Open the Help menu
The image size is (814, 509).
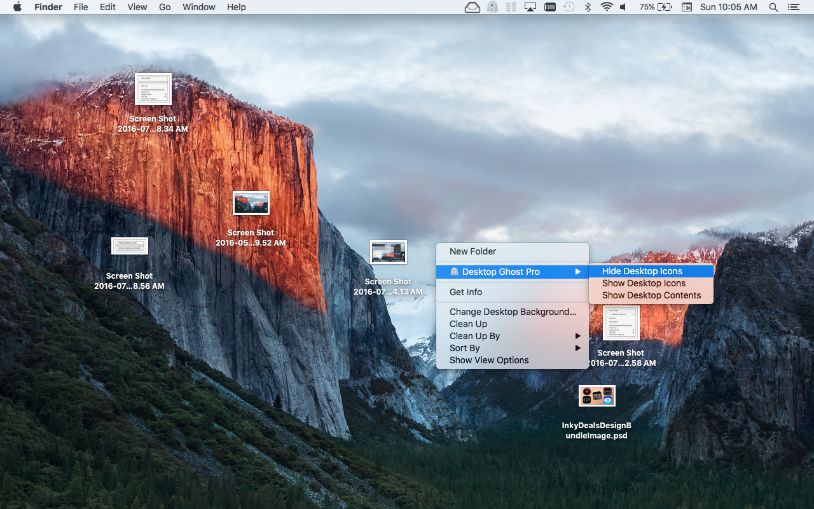237,7
